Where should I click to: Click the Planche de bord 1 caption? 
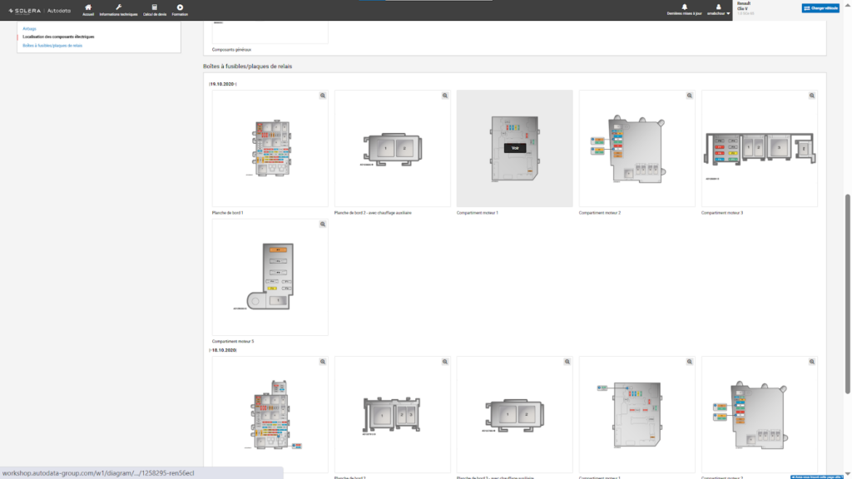click(227, 213)
